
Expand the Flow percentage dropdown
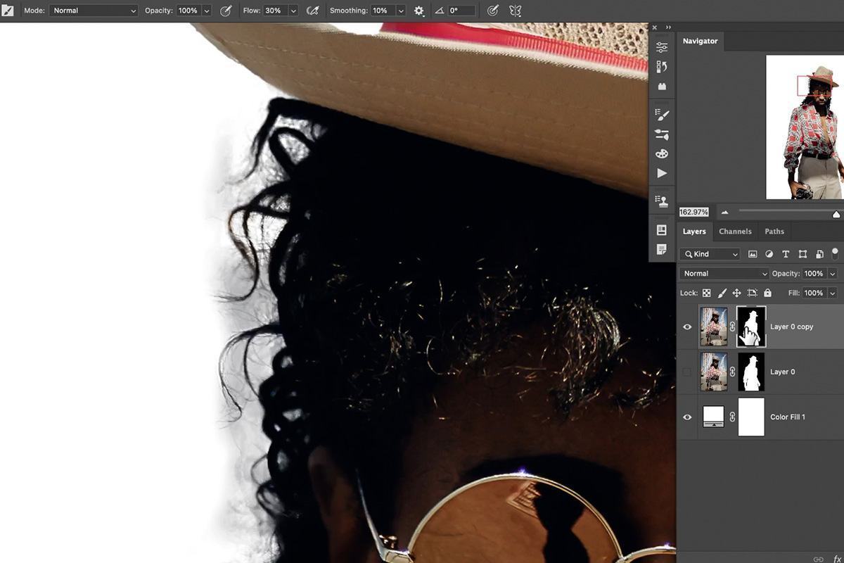tap(293, 11)
